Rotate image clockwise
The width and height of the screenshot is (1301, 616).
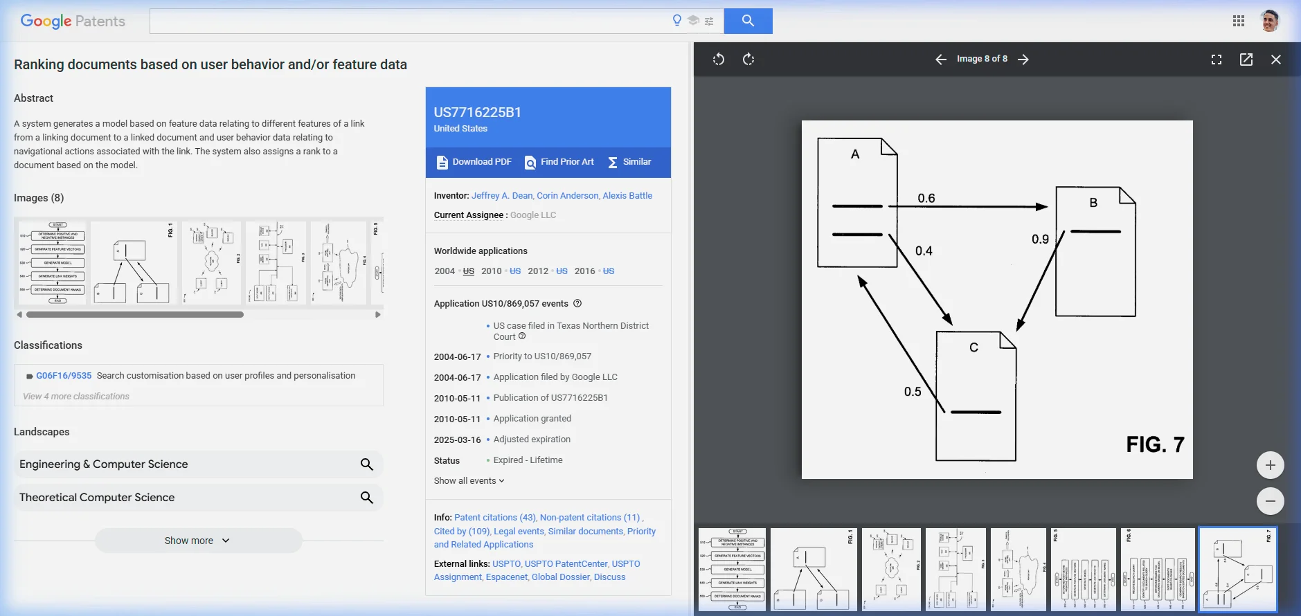click(x=748, y=60)
